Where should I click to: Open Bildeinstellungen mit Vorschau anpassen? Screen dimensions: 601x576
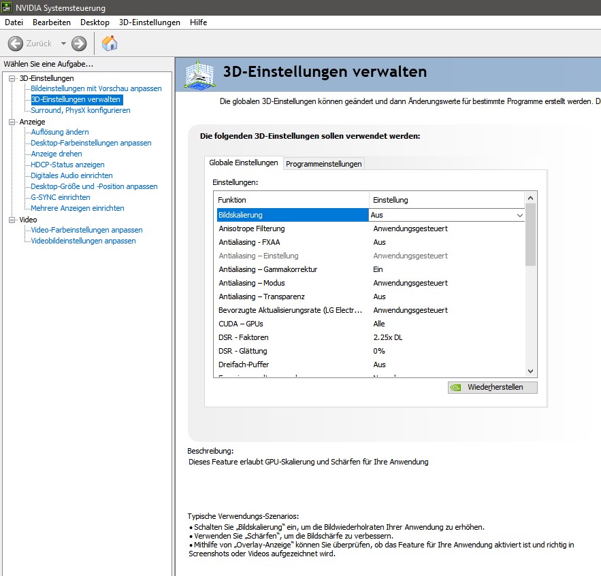point(96,88)
